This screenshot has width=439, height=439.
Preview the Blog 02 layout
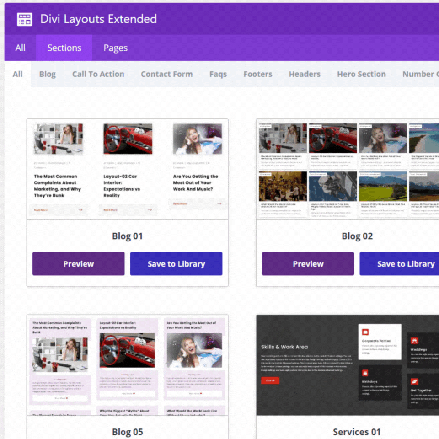[308, 264]
